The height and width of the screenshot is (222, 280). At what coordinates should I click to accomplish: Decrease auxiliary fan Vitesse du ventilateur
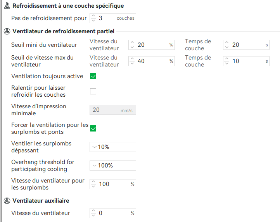pos(93,215)
